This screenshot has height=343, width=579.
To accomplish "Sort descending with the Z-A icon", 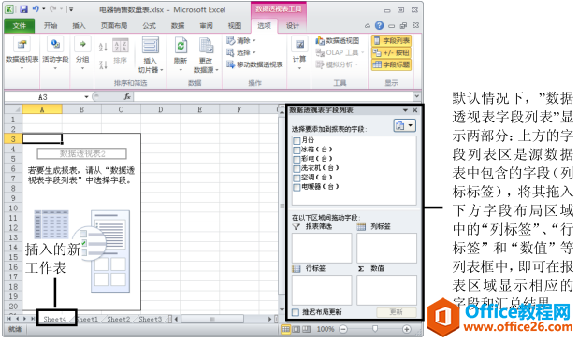I will (x=103, y=64).
